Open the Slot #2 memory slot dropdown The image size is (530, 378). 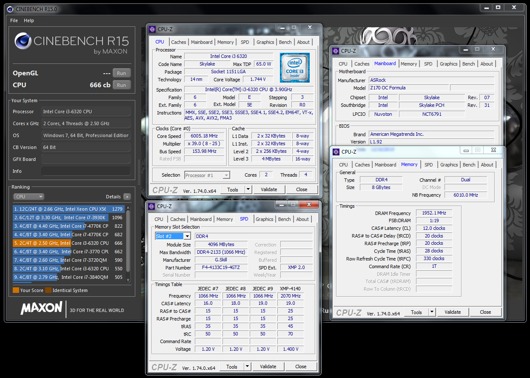tap(186, 236)
